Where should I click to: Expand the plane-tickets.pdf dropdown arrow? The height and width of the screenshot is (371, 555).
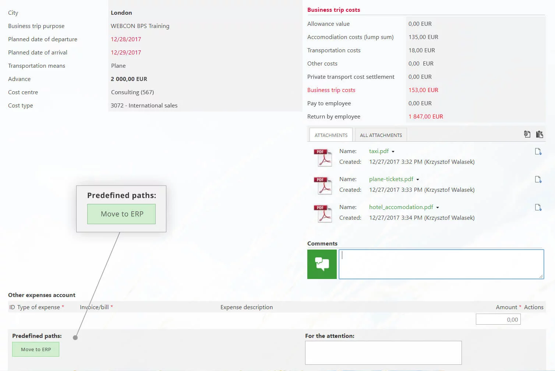pos(418,180)
